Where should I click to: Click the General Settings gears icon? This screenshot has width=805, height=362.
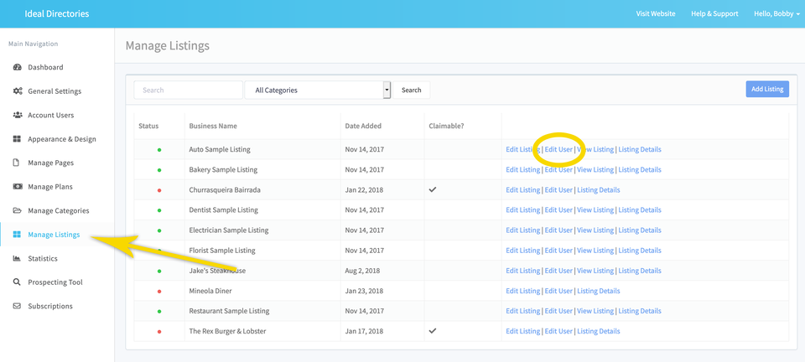[17, 91]
